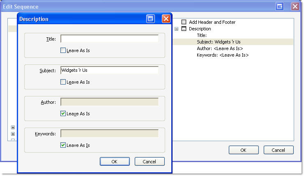
Task: Collapse the Description tree node
Action: click(x=176, y=29)
